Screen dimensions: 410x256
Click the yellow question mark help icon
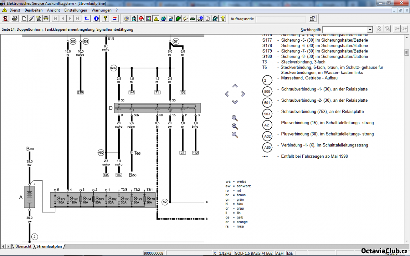(106, 18)
